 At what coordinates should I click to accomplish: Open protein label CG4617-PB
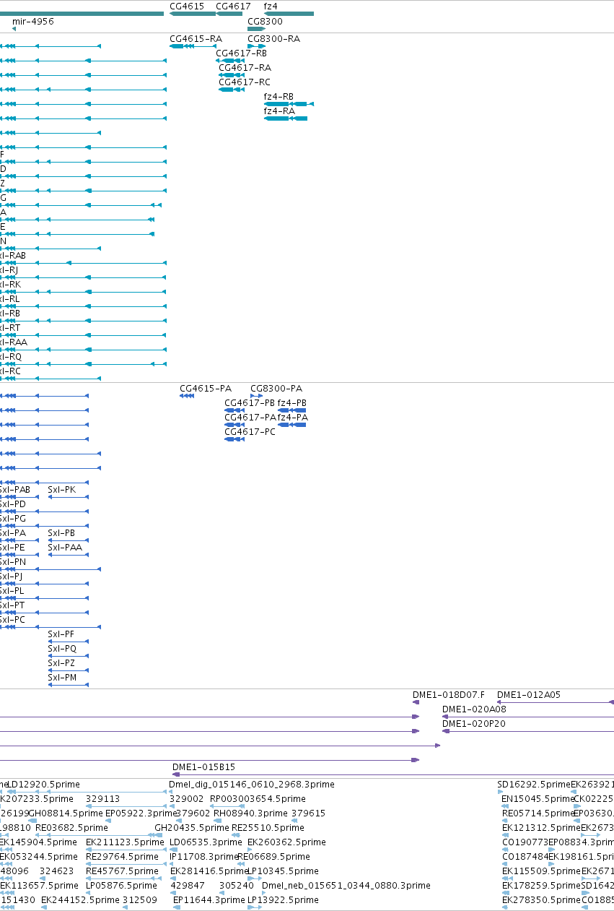point(250,403)
